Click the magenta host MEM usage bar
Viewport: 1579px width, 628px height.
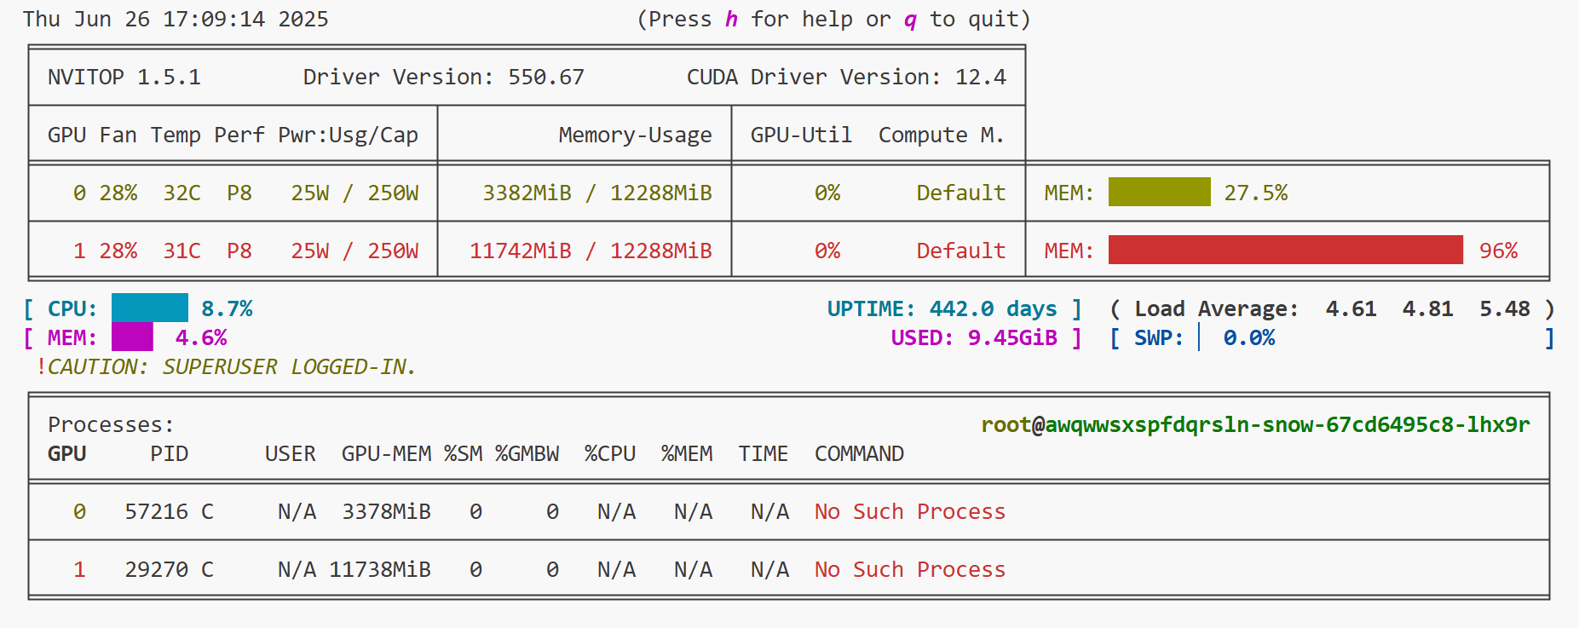[132, 337]
